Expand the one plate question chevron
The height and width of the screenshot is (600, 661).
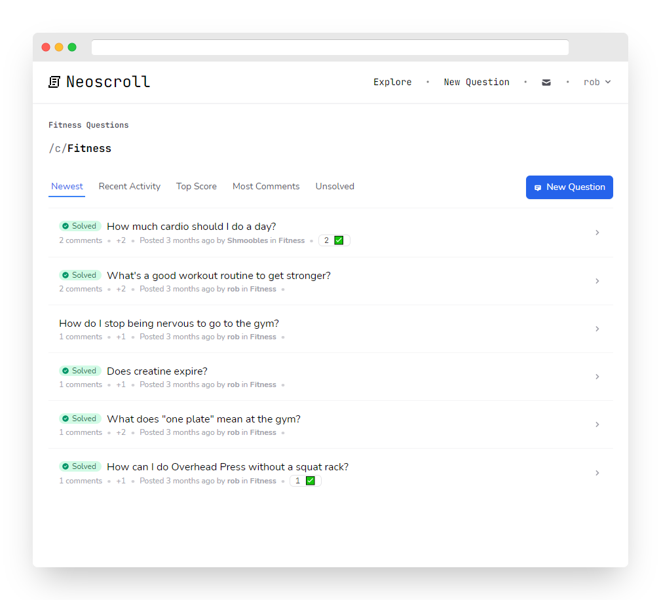(x=597, y=424)
